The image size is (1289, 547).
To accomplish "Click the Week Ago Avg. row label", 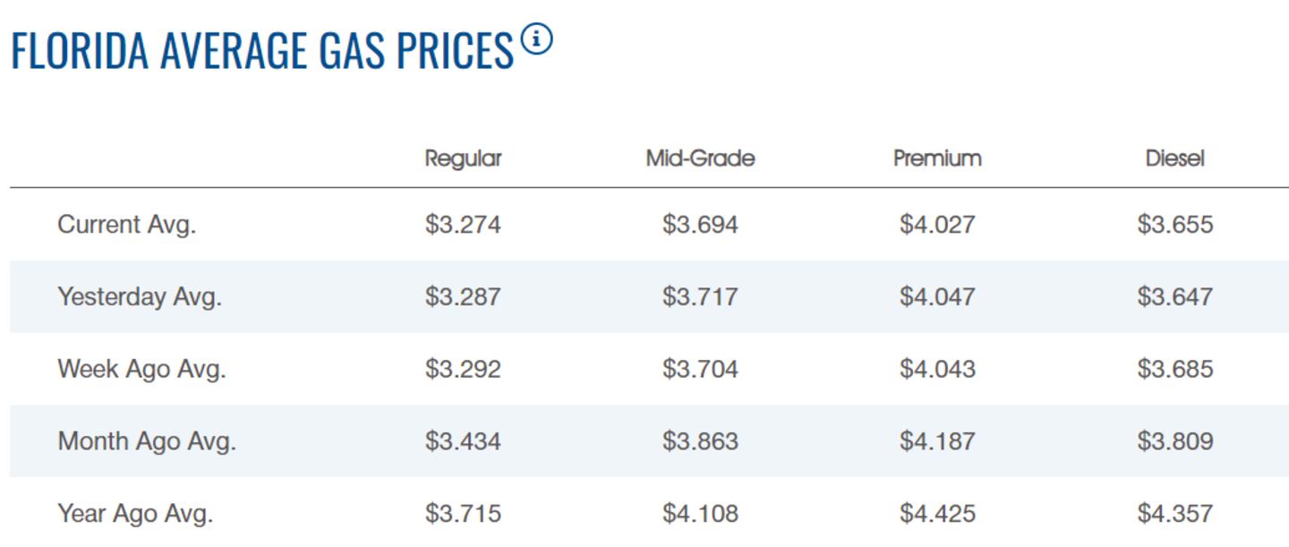I will click(x=141, y=369).
